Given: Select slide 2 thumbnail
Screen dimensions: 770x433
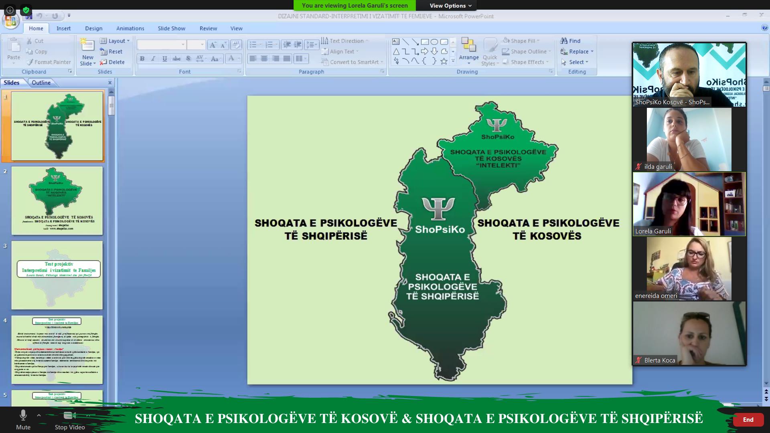Looking at the screenshot, I should (57, 200).
